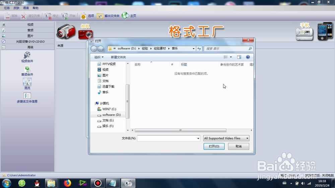Expand the 图片 category panel
Image resolution: width=335 pixels, height=188 pixels.
click(x=27, y=36)
